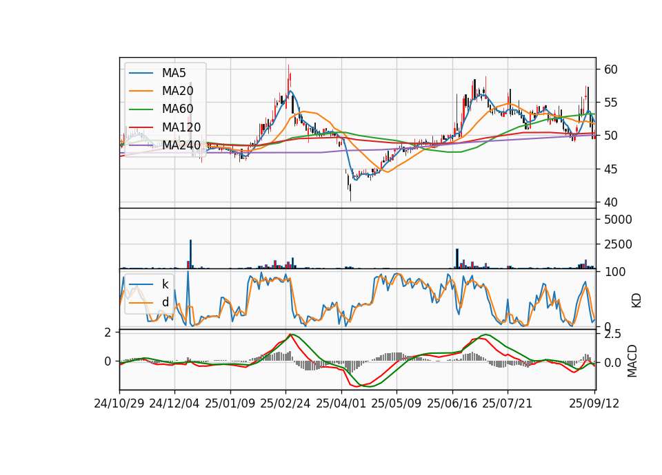Click the MA240 legend label
Viewport: 662px width, 475px height.
(x=181, y=145)
